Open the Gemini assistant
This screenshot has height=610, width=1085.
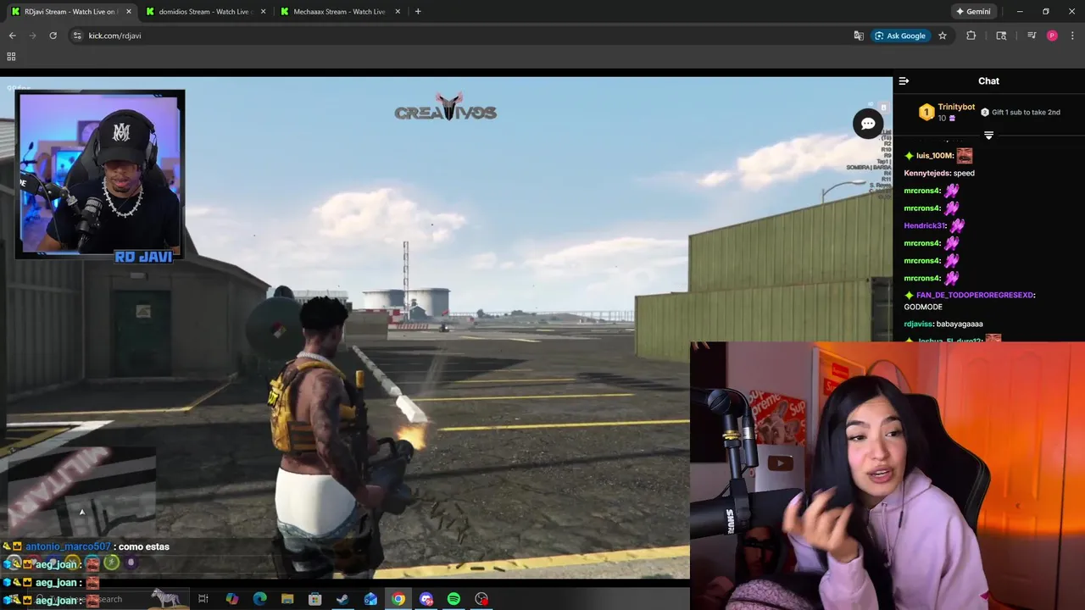point(973,12)
